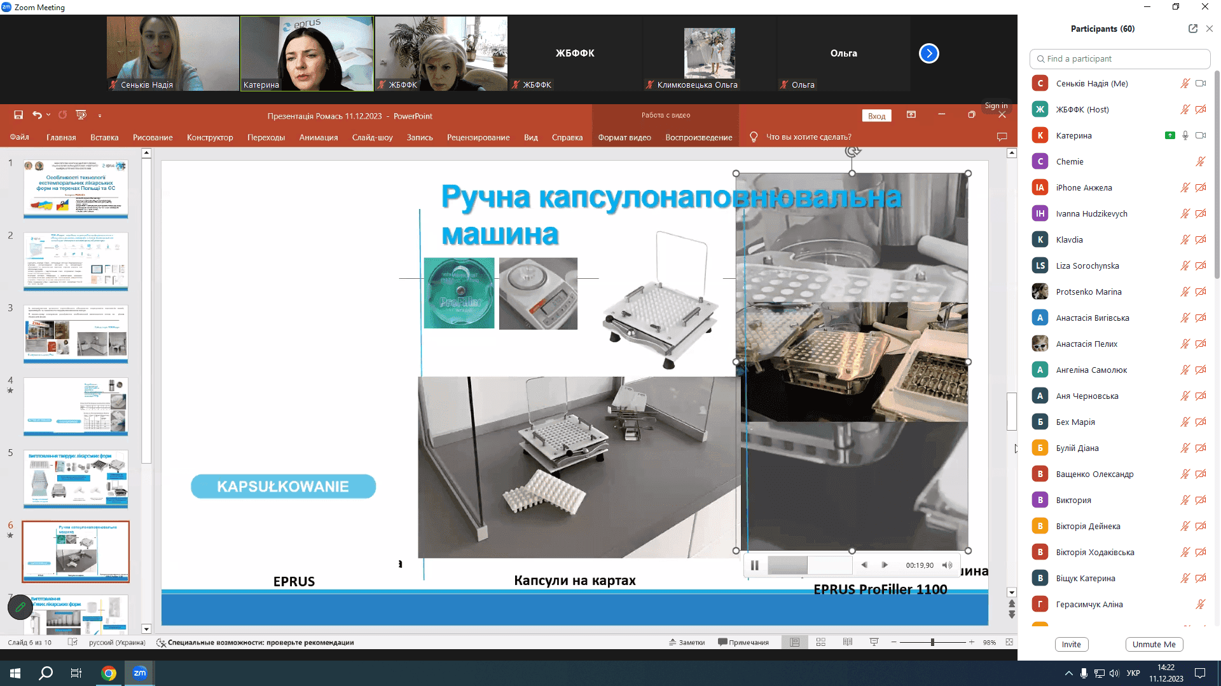
Task: Click Protsenko Marina's muted microphone icon
Action: click(1185, 292)
